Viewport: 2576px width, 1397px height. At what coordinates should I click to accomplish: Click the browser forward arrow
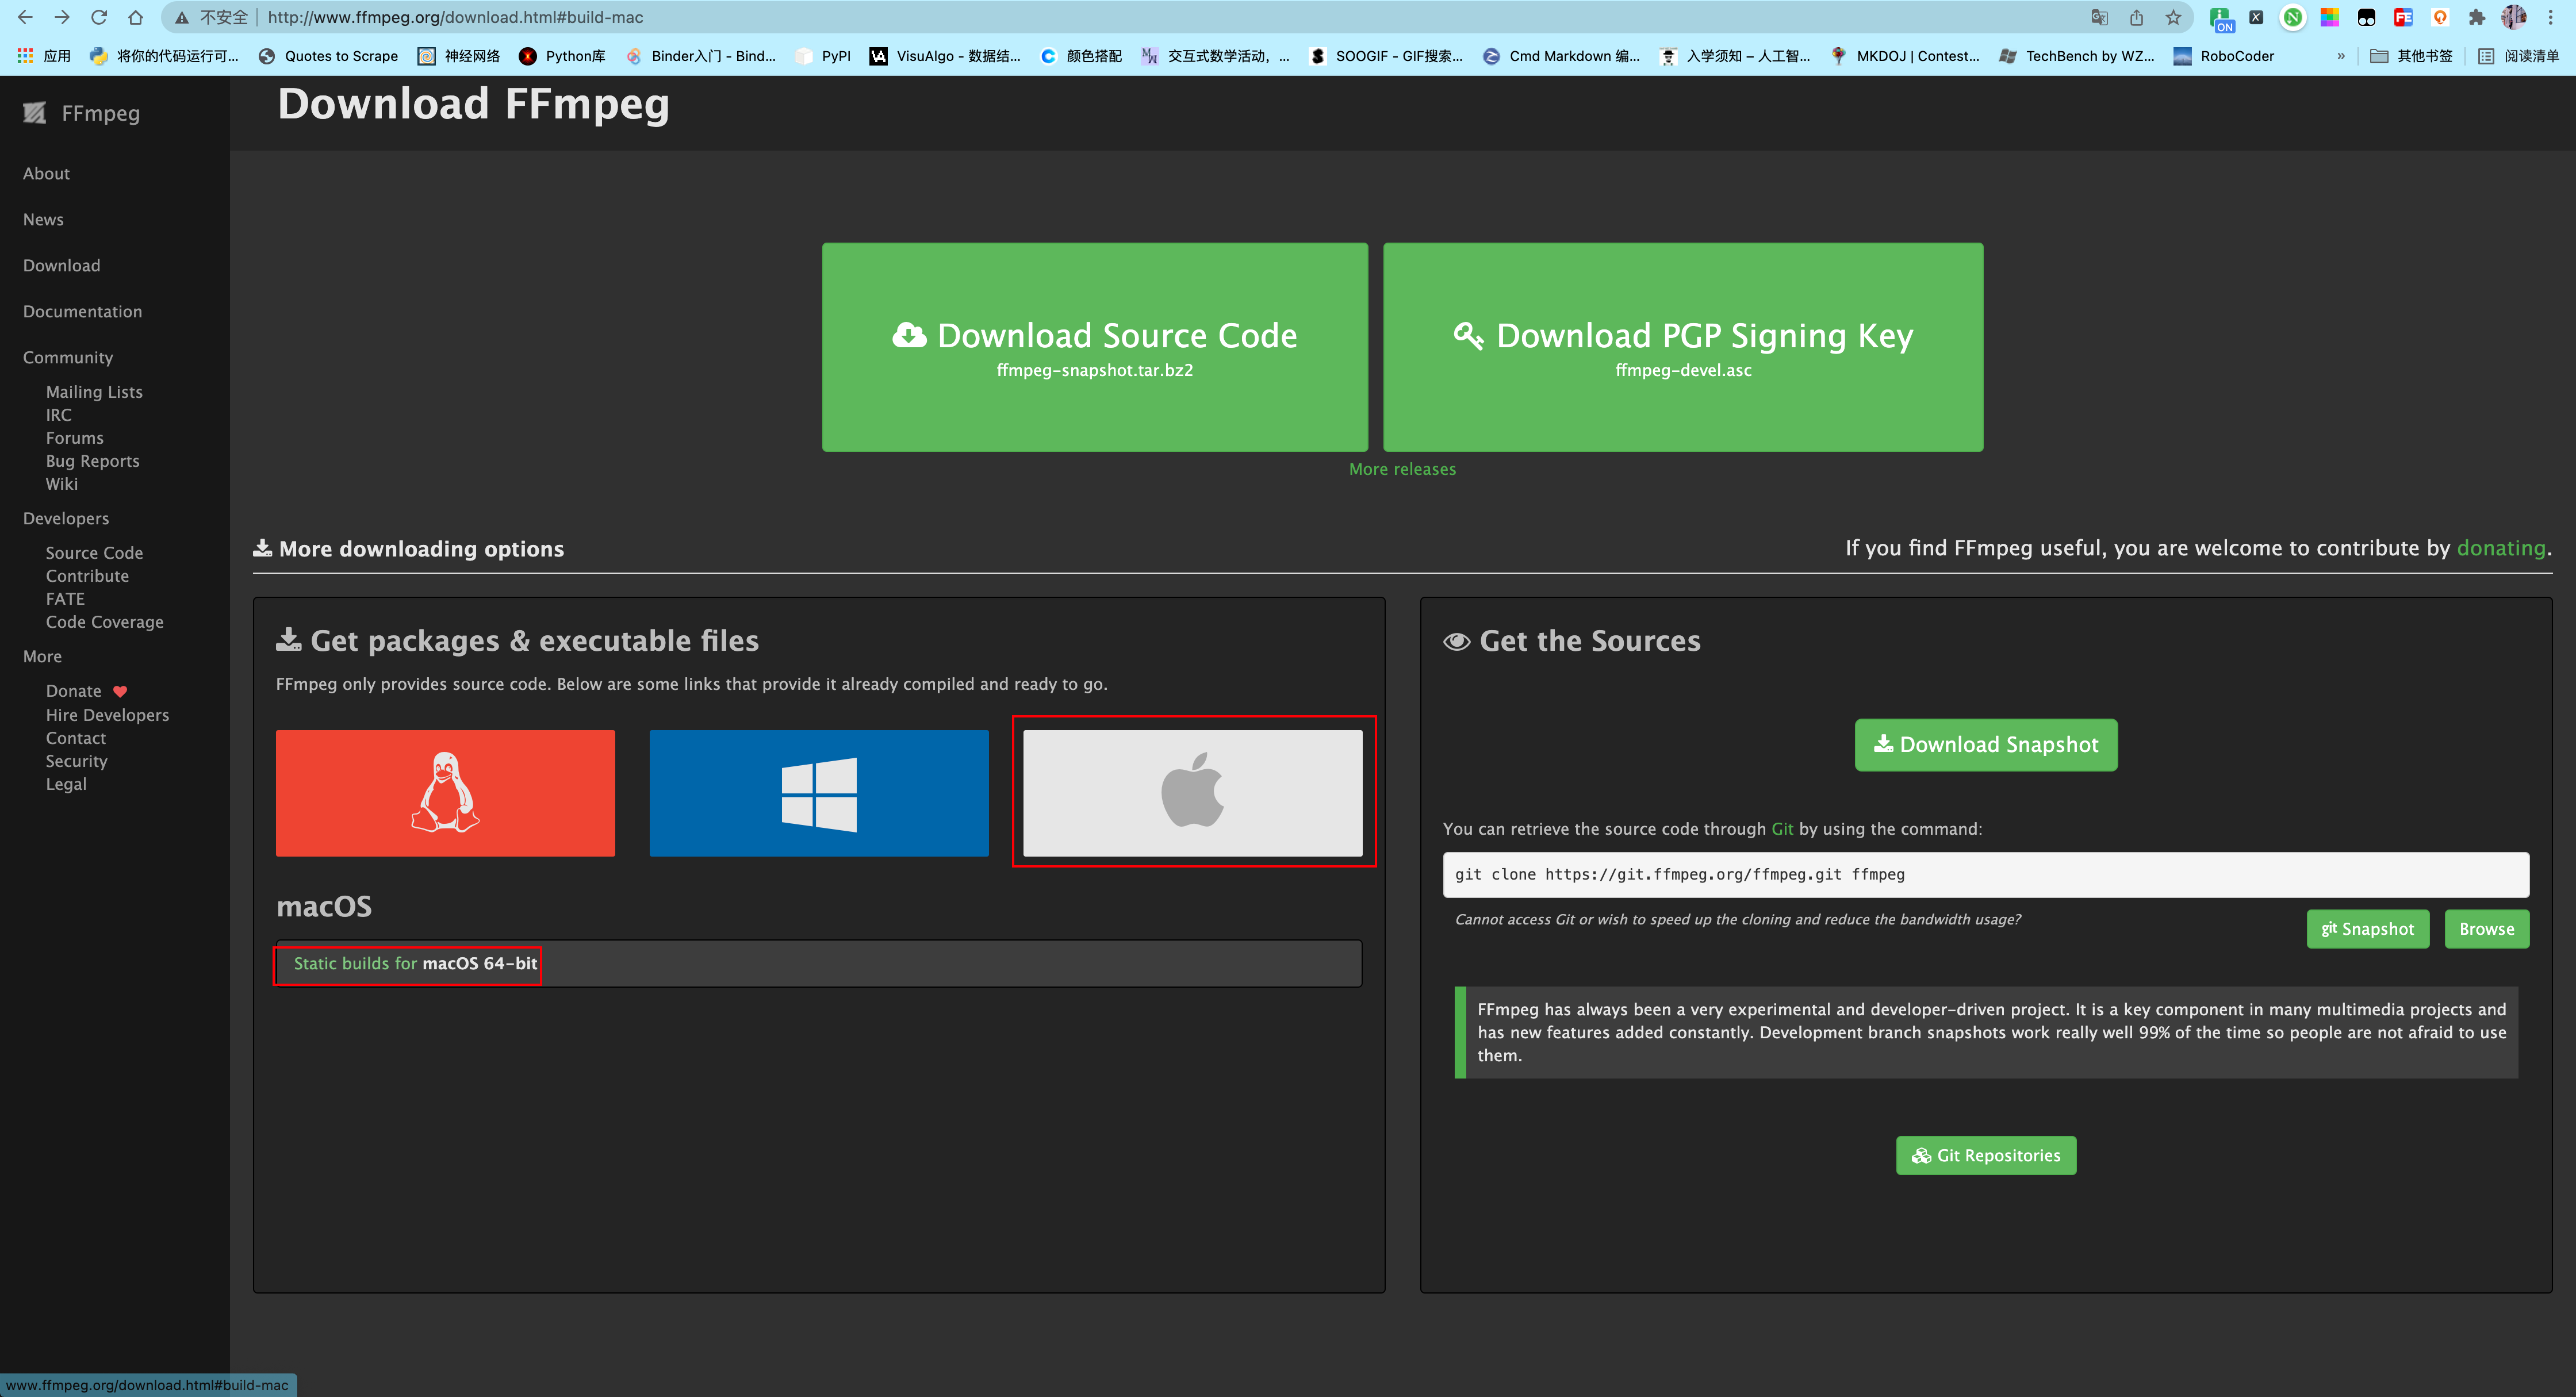[62, 17]
